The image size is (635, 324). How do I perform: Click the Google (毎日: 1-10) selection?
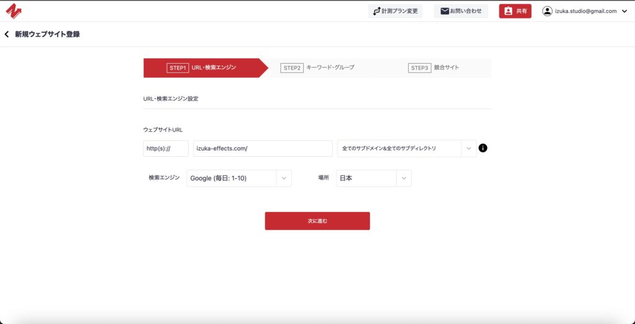click(229, 178)
